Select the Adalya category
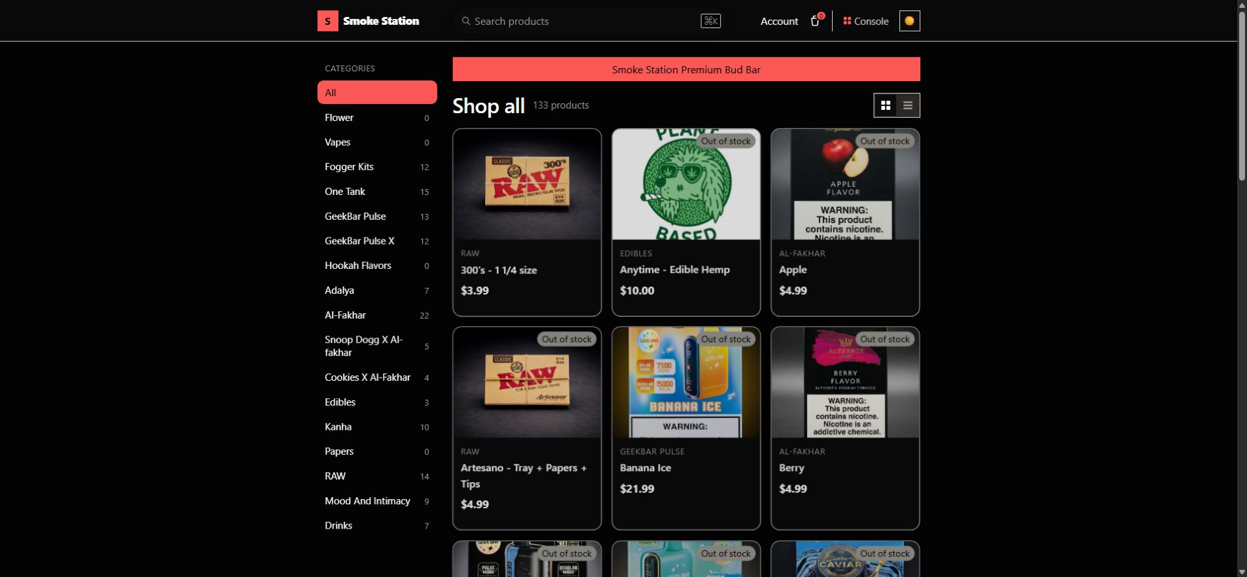This screenshot has height=577, width=1247. [377, 290]
